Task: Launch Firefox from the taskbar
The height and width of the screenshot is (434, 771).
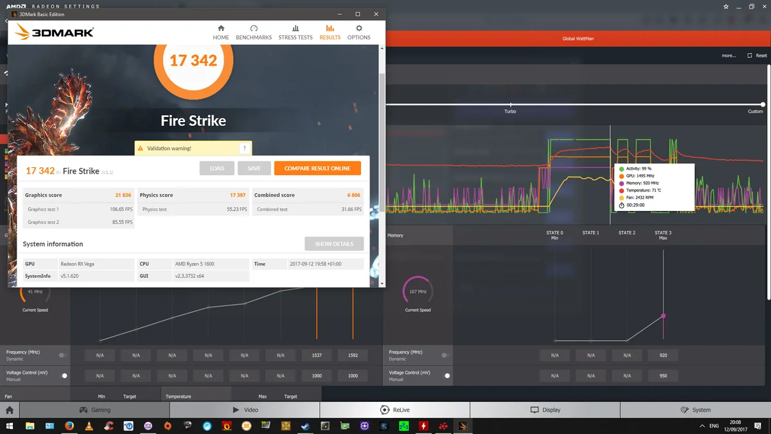Action: pyautogui.click(x=69, y=426)
